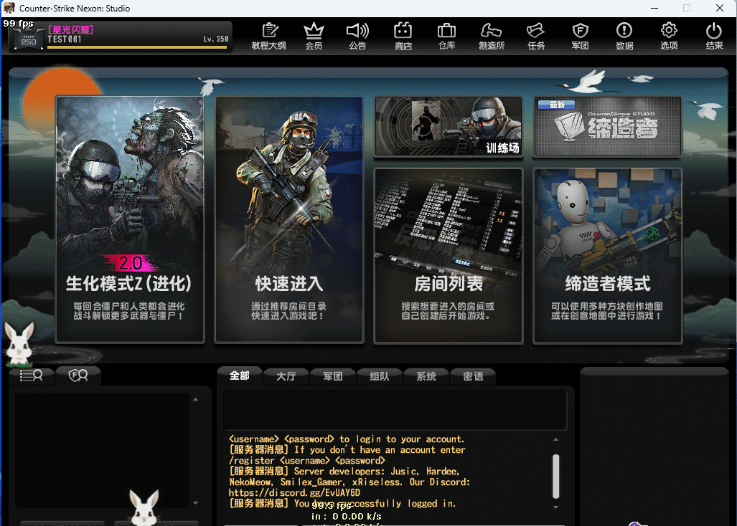Click the friend list scroll up arrow
Viewport: 737px width, 526px height.
tap(195, 399)
